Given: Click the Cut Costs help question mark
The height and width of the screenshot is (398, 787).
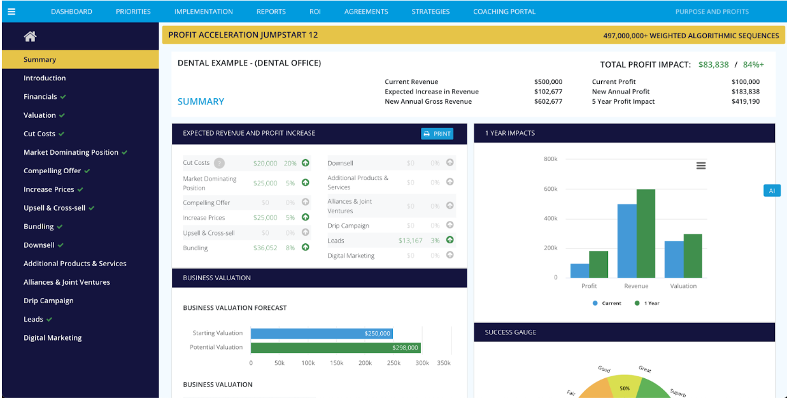Looking at the screenshot, I should [219, 163].
